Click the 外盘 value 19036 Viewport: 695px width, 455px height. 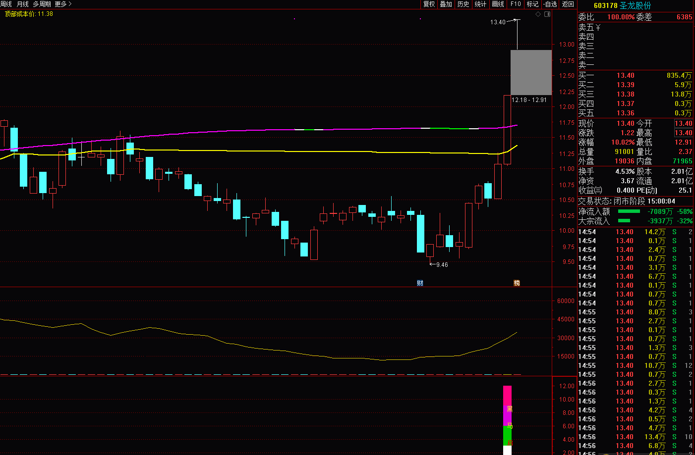(625, 161)
